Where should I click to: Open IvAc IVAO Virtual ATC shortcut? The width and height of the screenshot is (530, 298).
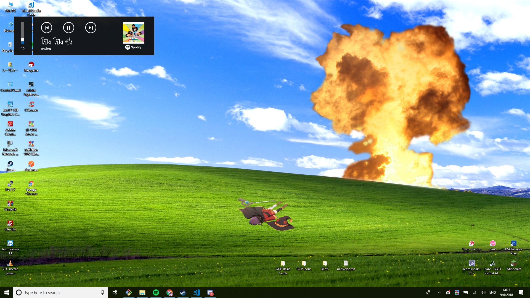coord(493,267)
